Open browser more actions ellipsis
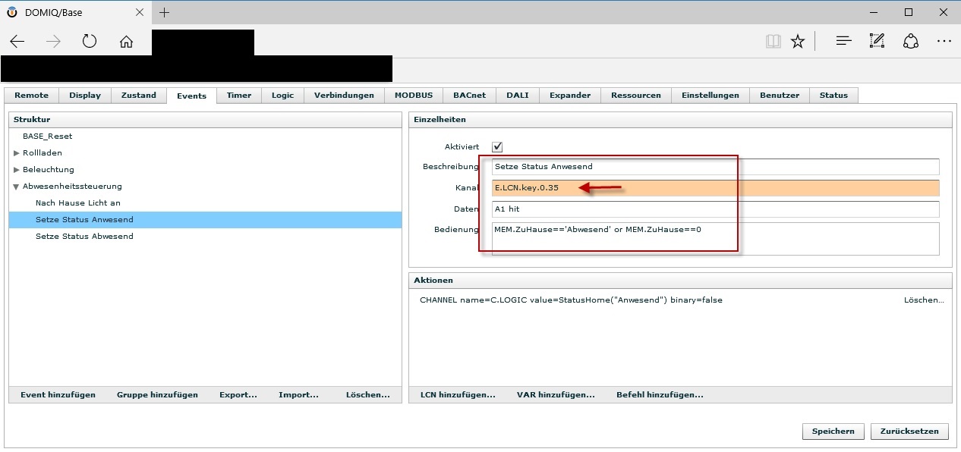The width and height of the screenshot is (961, 452). coord(944,42)
